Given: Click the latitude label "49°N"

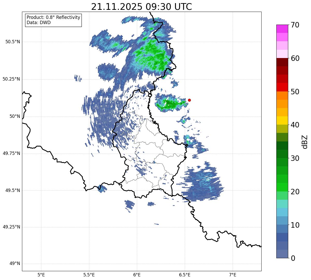Looking at the screenshot, I should click(x=15, y=264).
